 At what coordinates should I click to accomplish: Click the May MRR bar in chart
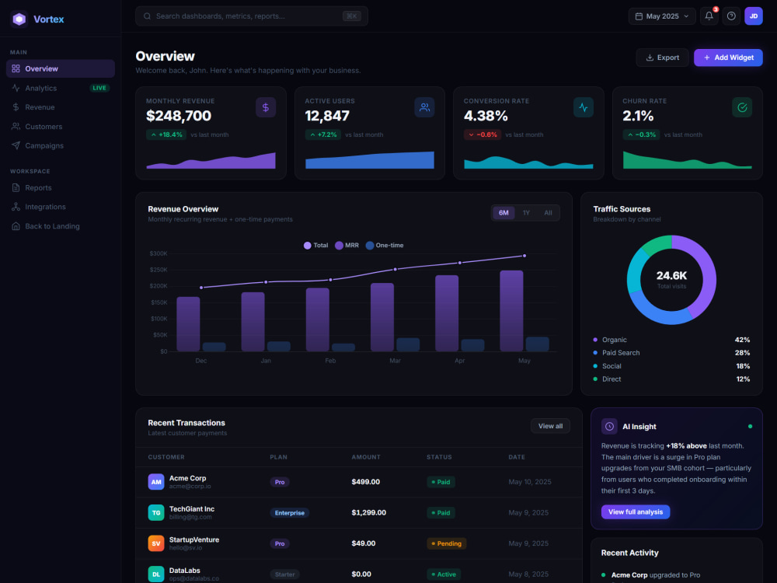click(511, 310)
